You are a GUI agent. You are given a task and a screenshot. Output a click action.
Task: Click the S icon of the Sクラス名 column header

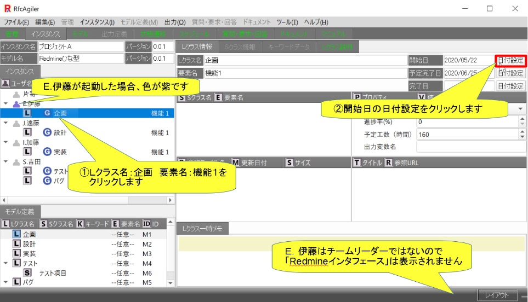[182, 98]
